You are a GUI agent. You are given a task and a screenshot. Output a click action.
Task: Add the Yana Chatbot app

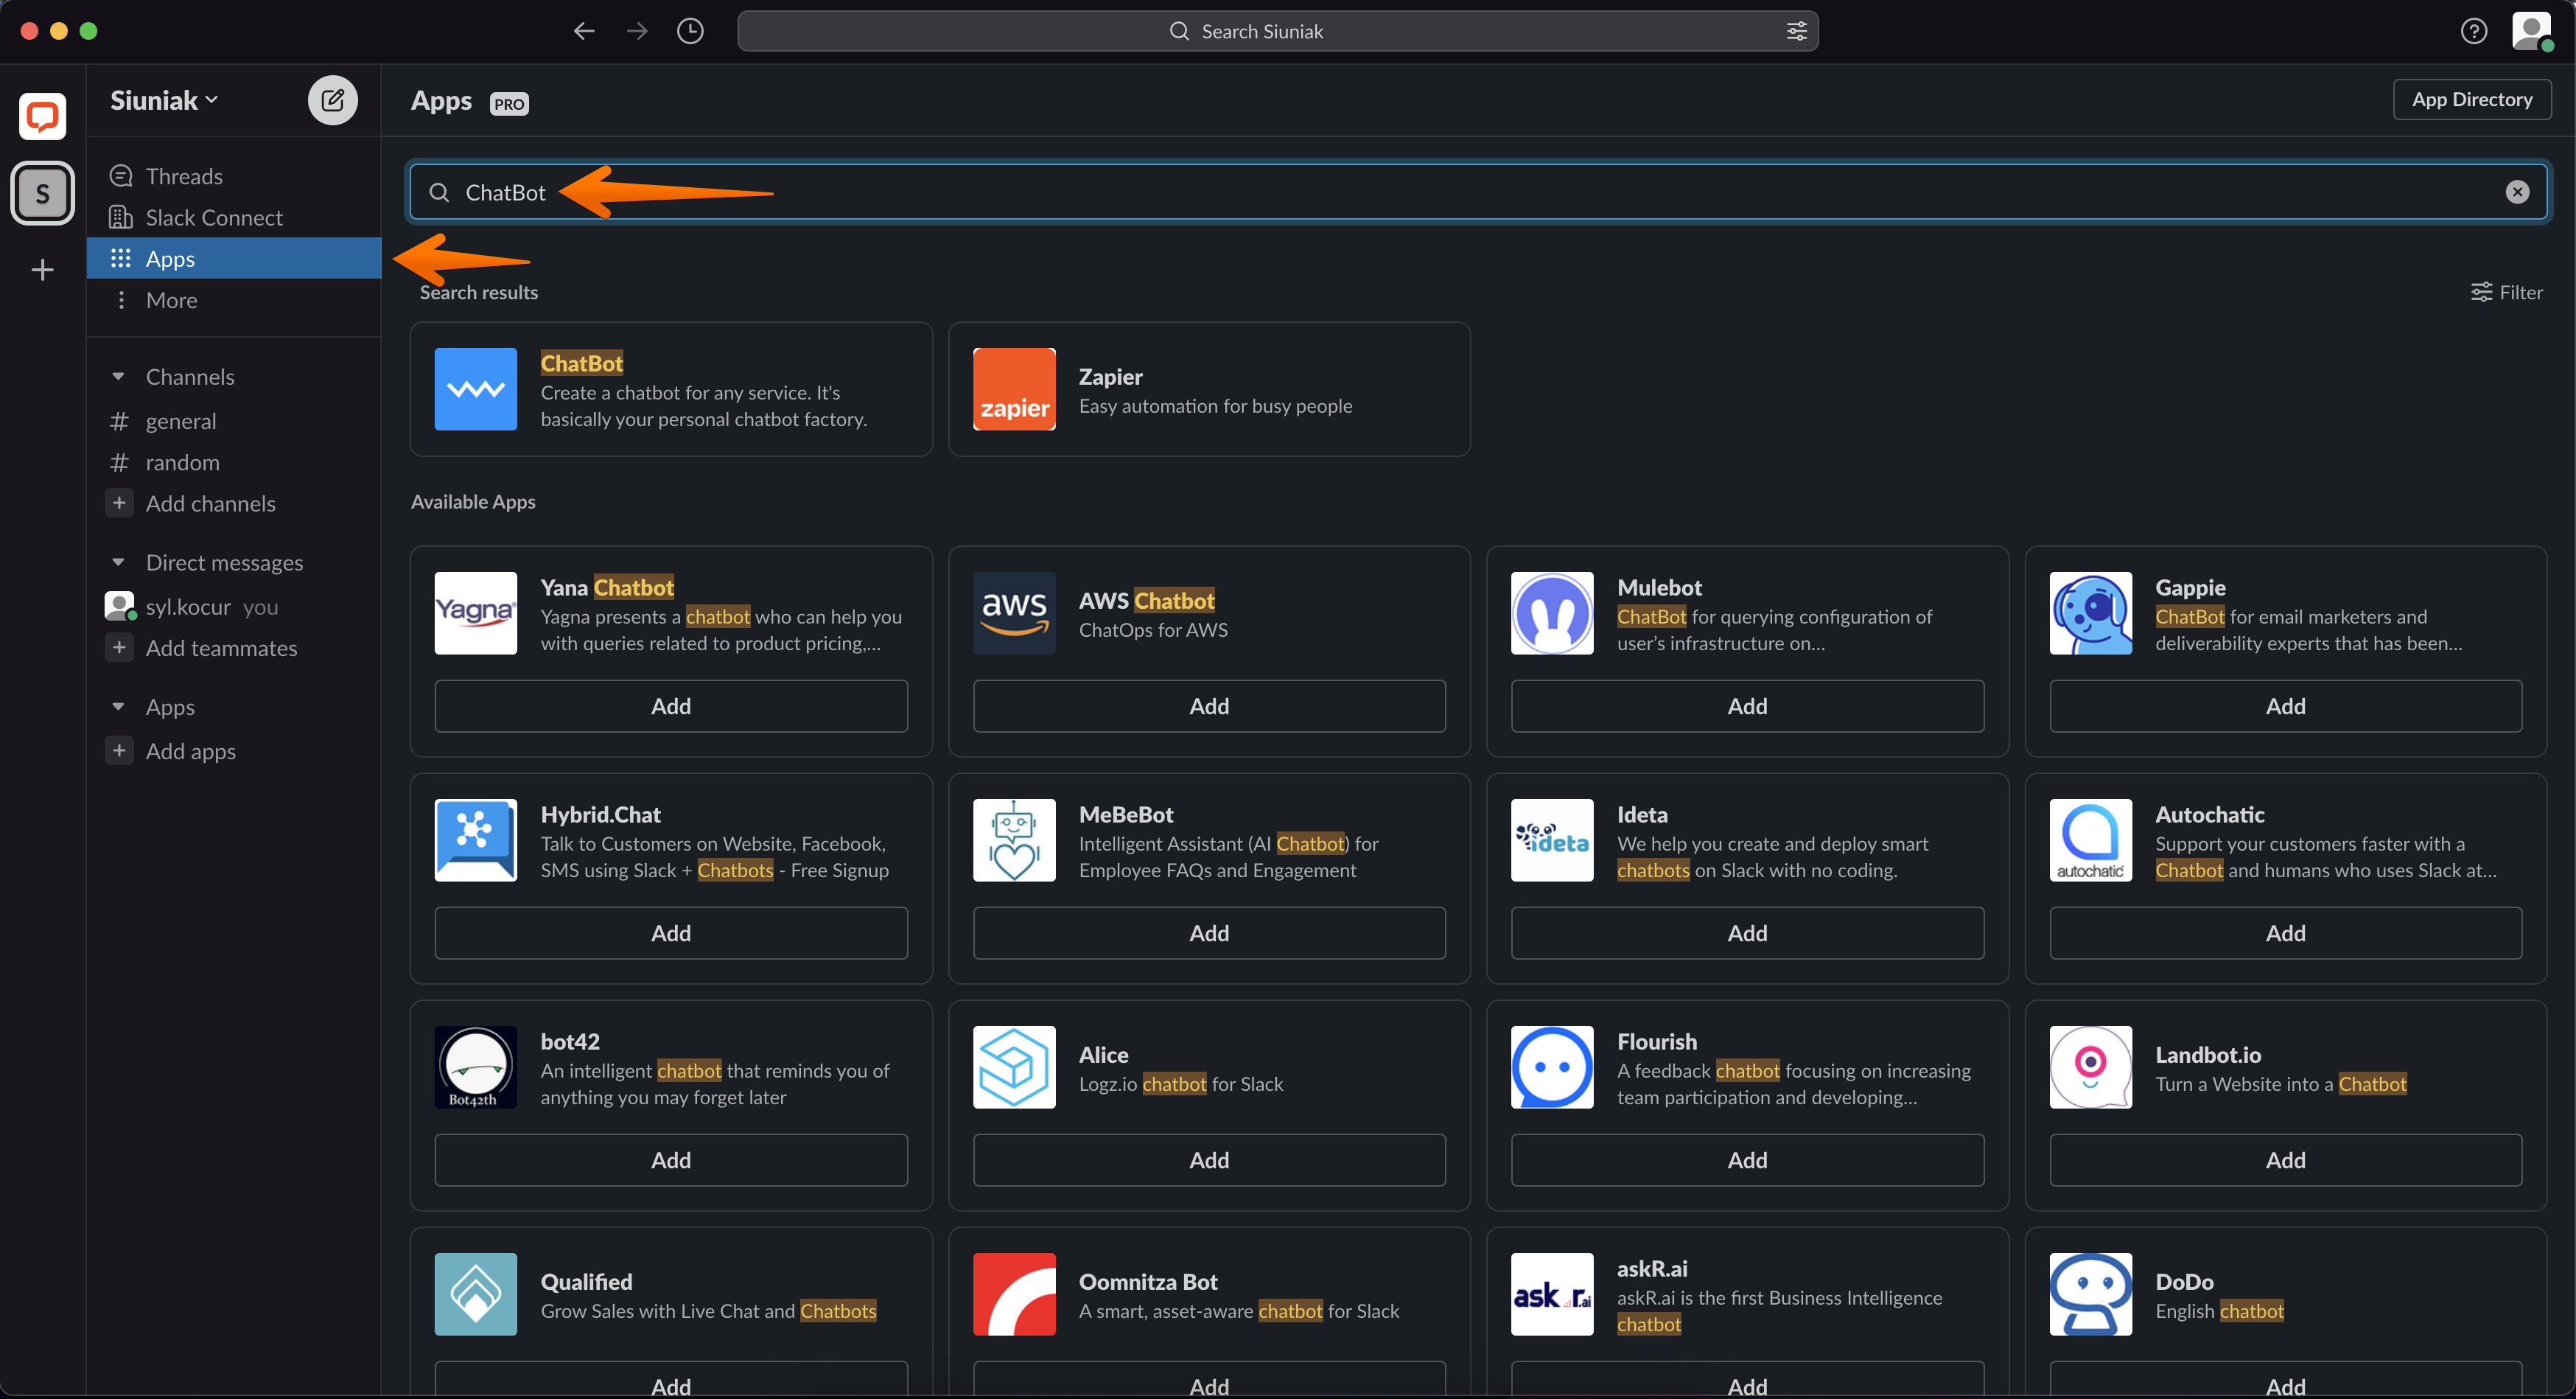coord(671,706)
